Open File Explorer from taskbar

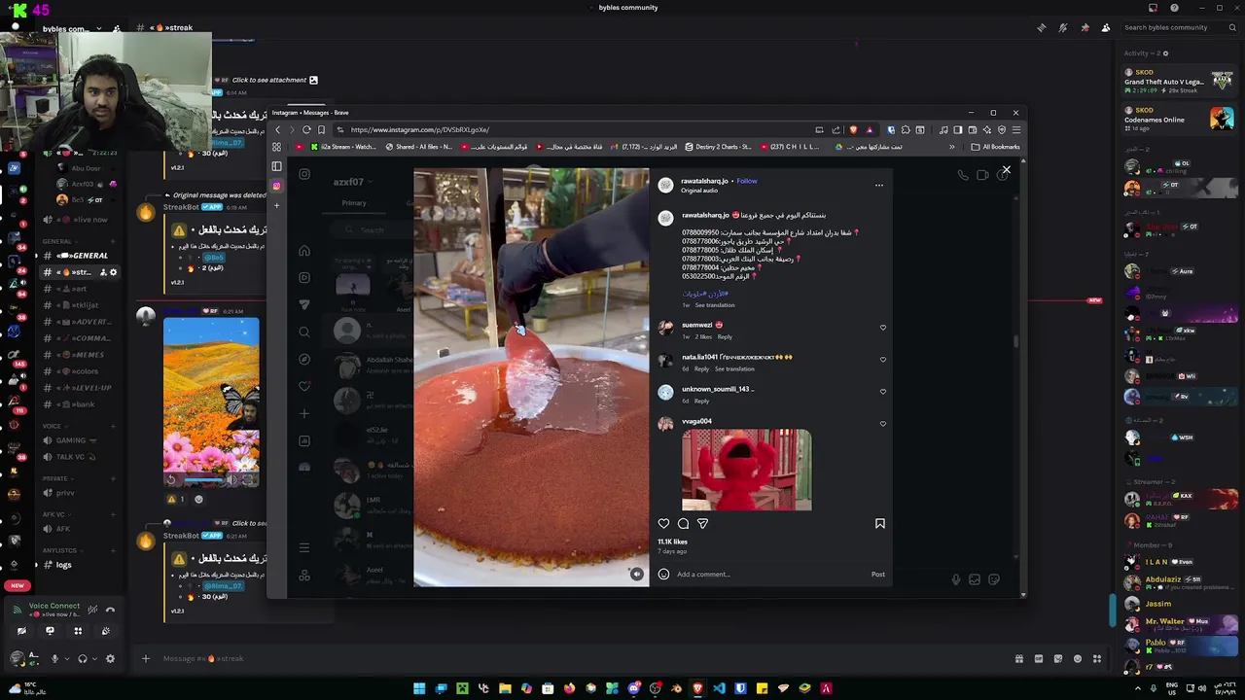pos(505,688)
